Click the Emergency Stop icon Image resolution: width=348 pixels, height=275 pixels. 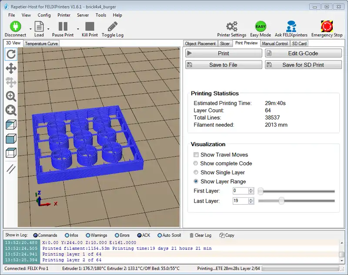click(x=327, y=26)
